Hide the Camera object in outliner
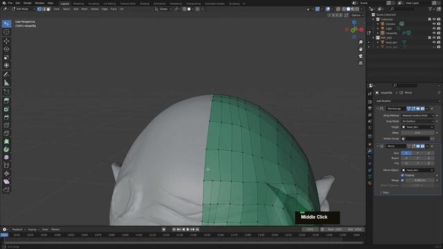Viewport: 443px width, 249px height. point(434,24)
